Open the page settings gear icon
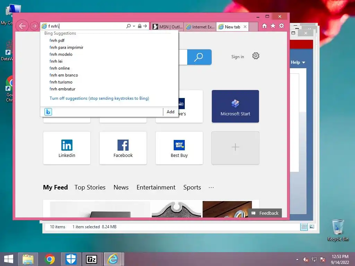 [x=256, y=56]
